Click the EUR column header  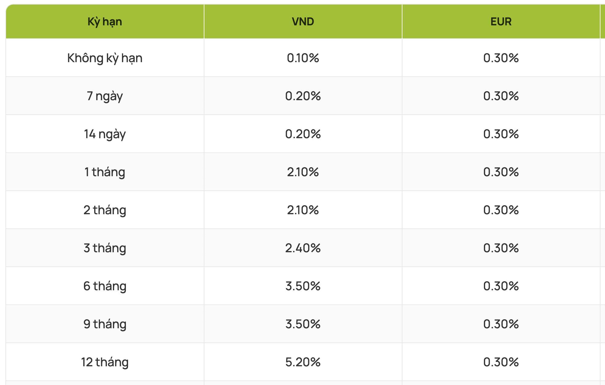click(x=501, y=22)
